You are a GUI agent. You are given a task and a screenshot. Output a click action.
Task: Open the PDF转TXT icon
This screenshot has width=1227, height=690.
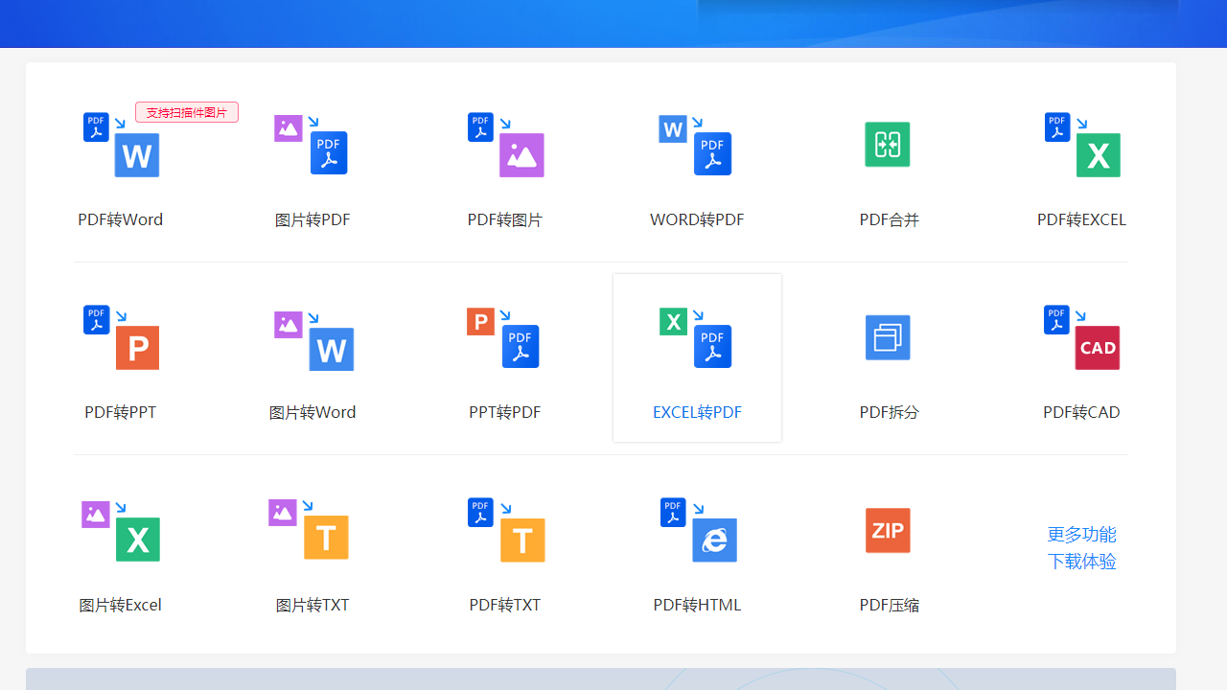click(506, 530)
